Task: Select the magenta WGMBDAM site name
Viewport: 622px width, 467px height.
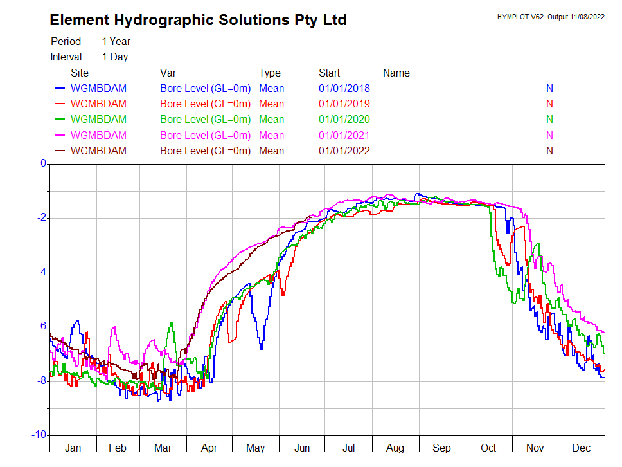Action: [x=98, y=135]
